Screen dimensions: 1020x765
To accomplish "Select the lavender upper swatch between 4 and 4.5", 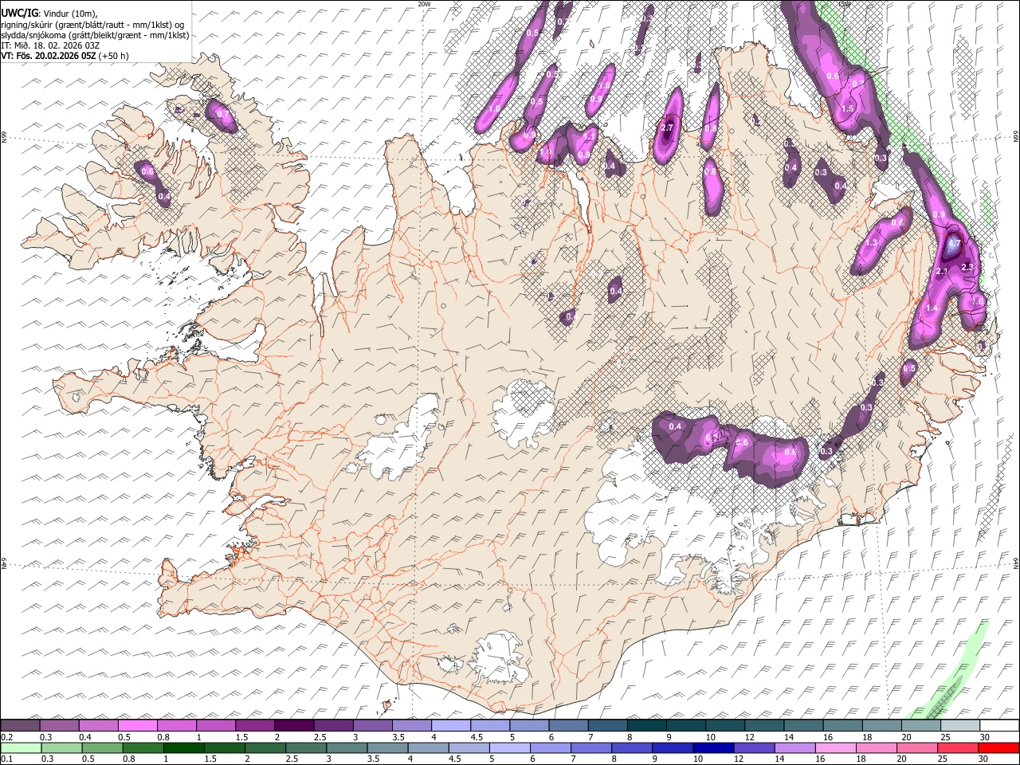I will coord(451,725).
